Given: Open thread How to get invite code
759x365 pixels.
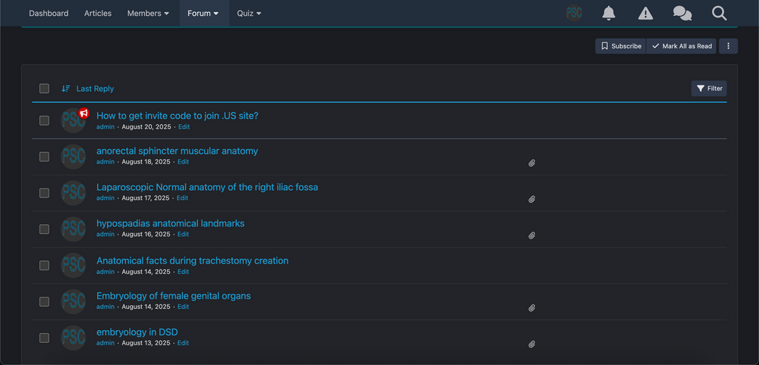Looking at the screenshot, I should pos(177,116).
